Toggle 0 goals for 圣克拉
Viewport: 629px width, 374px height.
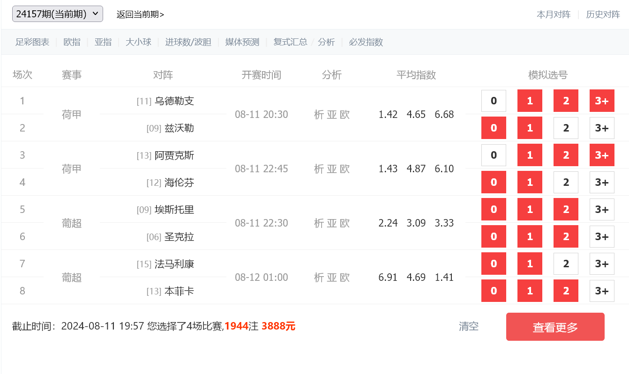tap(494, 237)
